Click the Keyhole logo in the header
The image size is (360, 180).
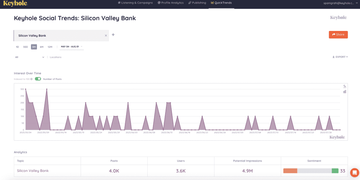point(15,3)
